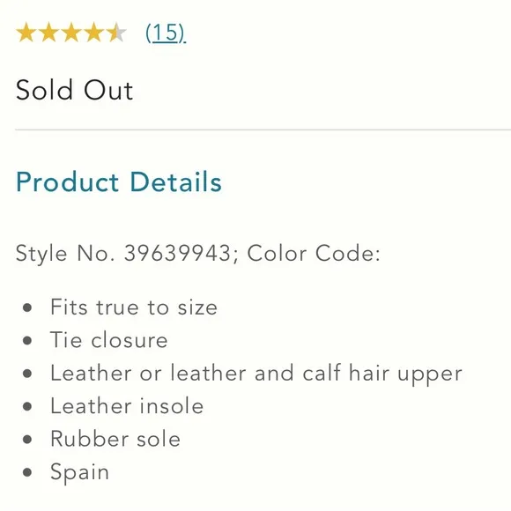Click the bullet beside 'Spain'
The height and width of the screenshot is (511, 511).
point(27,472)
